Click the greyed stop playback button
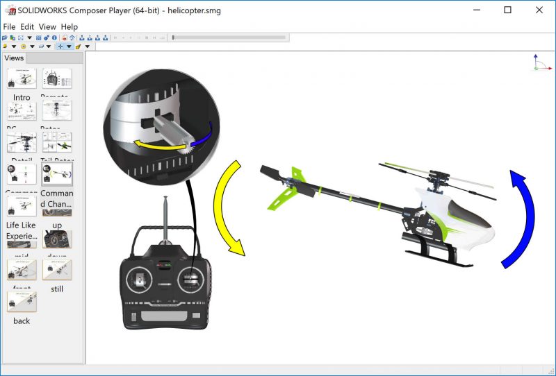The image size is (556, 376). tap(147, 38)
